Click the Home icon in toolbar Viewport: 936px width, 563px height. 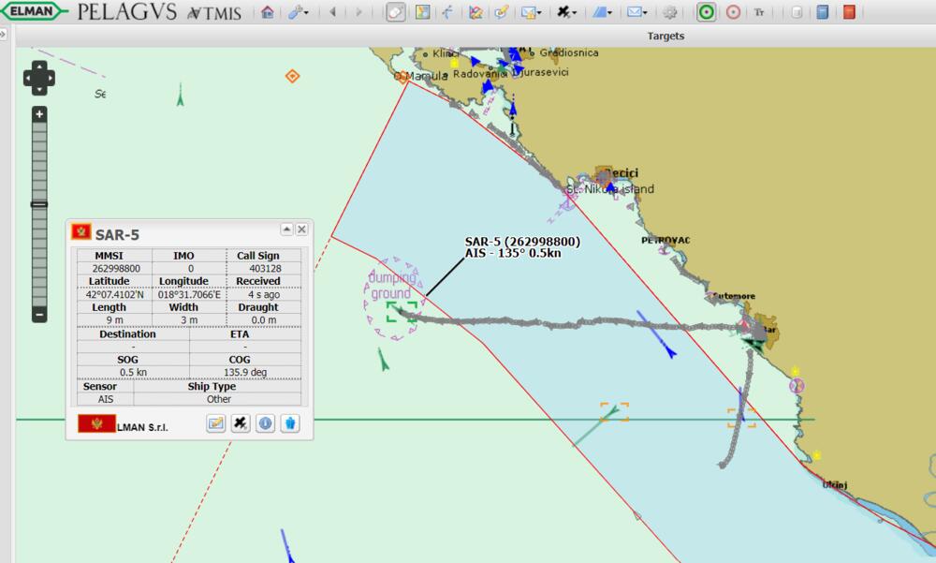268,12
